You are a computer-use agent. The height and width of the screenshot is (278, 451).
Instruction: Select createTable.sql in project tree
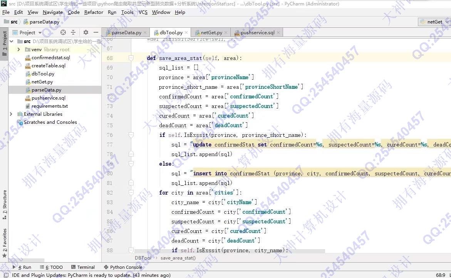tap(48, 65)
